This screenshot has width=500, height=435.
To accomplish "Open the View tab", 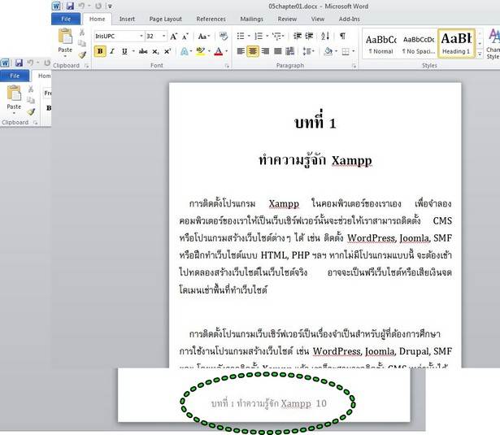I will [x=318, y=20].
